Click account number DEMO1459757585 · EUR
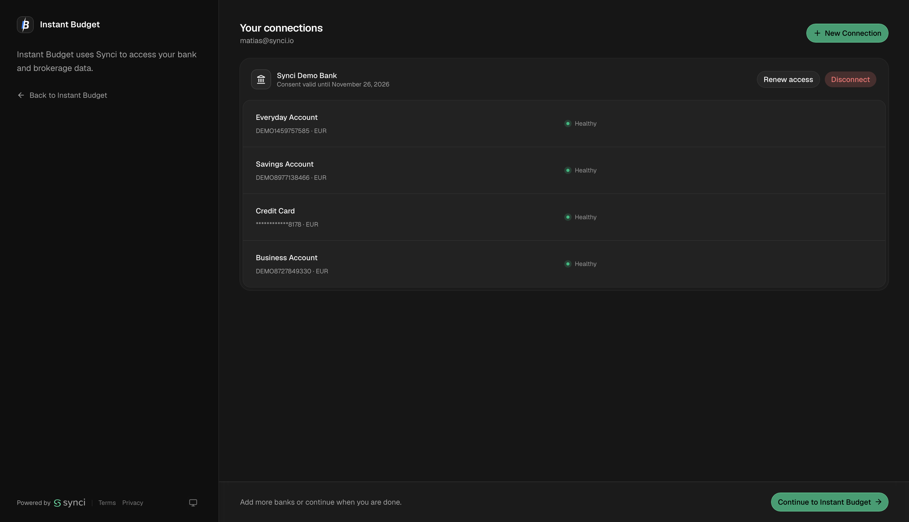The image size is (909, 522). pyautogui.click(x=291, y=131)
